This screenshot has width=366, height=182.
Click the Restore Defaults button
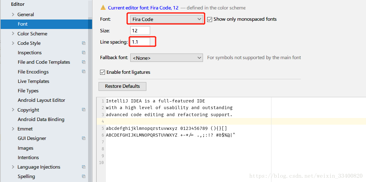pyautogui.click(x=122, y=86)
